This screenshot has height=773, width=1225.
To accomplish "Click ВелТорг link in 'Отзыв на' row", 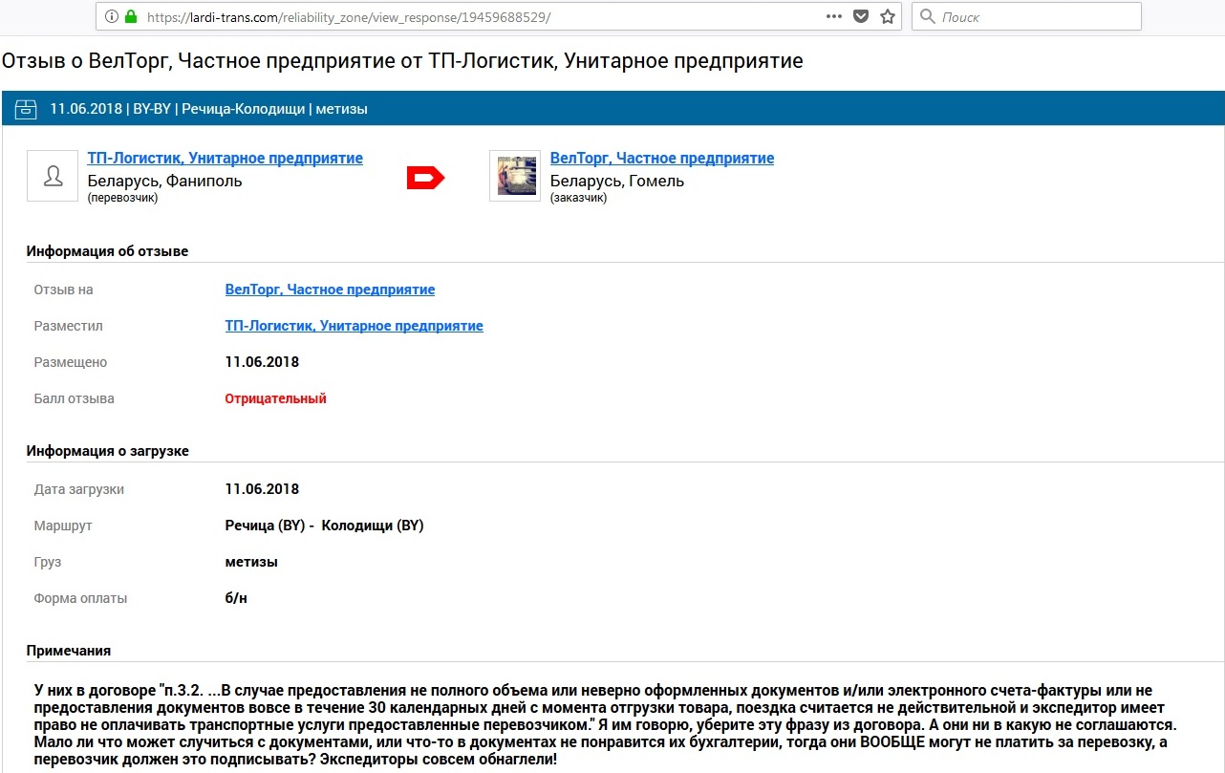I will (x=330, y=290).
